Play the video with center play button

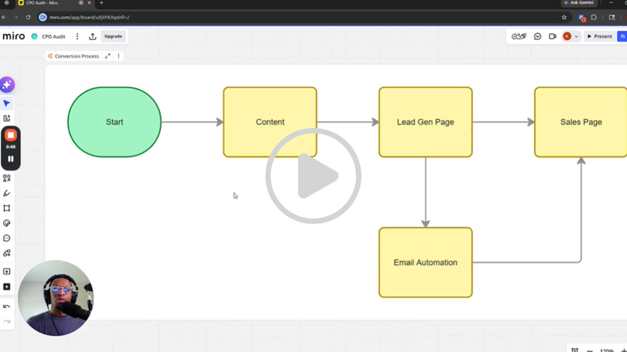(x=313, y=176)
